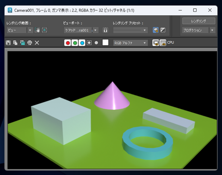Click the white color swatch

point(105,42)
